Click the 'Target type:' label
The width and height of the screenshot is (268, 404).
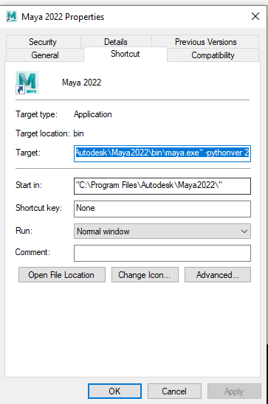(x=36, y=114)
